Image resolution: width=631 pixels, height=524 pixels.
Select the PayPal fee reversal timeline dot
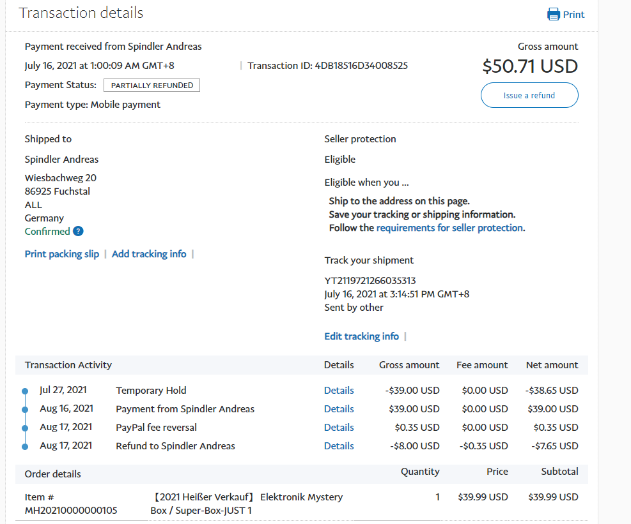click(25, 428)
